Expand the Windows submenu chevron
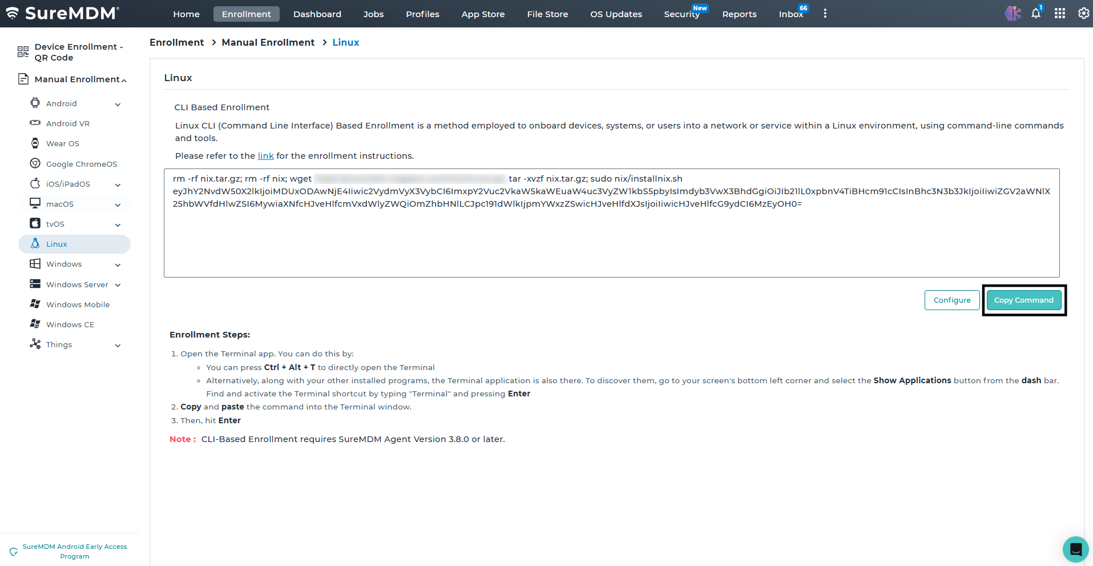Screen dimensions: 1093x566 tap(118, 265)
